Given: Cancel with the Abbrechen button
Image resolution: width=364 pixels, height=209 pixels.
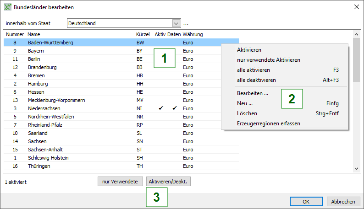Looking at the screenshot, I should [343, 202].
